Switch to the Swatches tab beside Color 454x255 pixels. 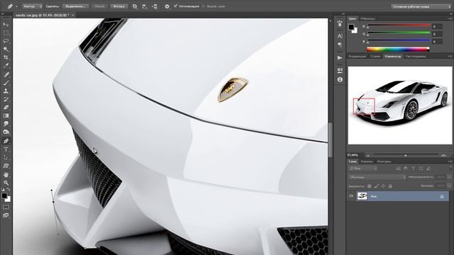[367, 18]
